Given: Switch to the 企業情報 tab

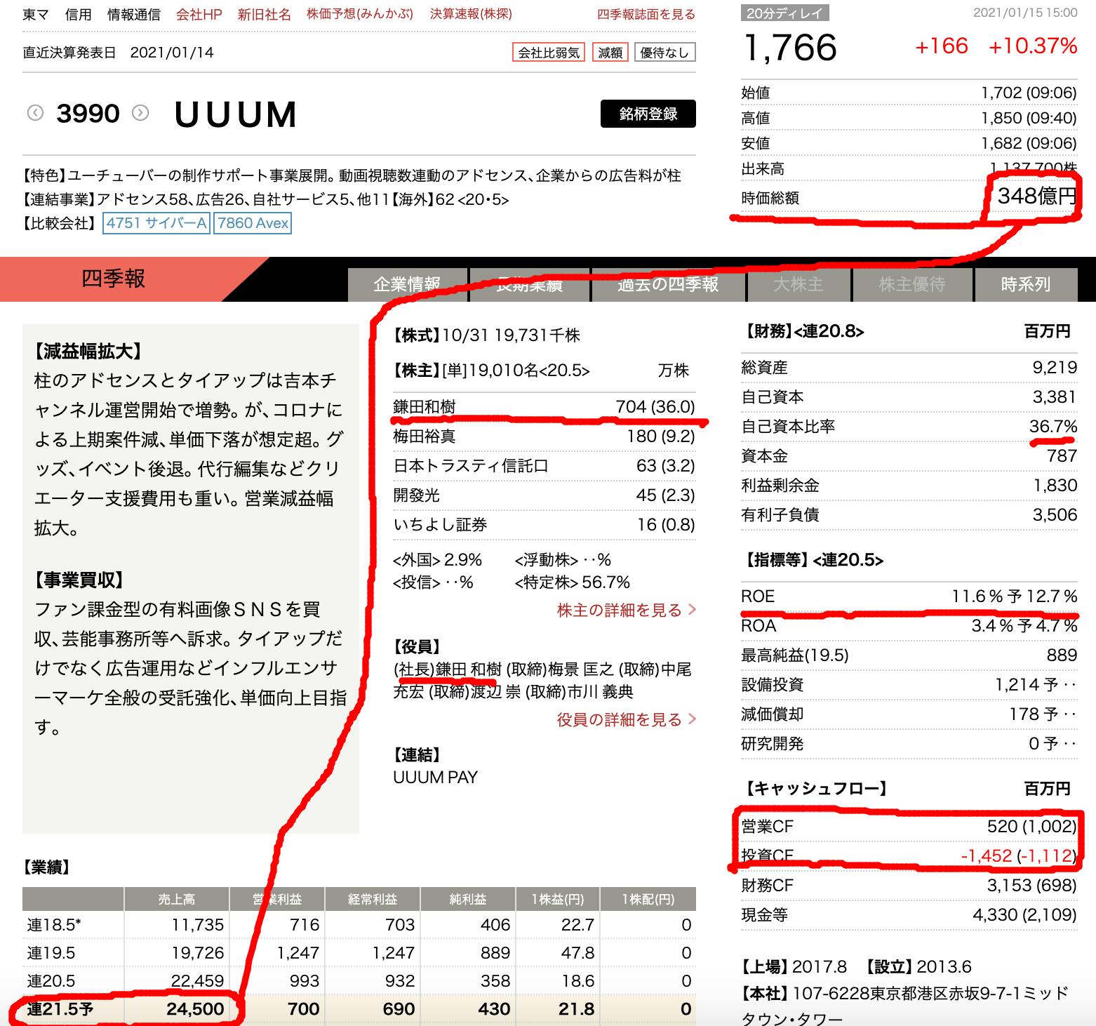Looking at the screenshot, I should [407, 284].
